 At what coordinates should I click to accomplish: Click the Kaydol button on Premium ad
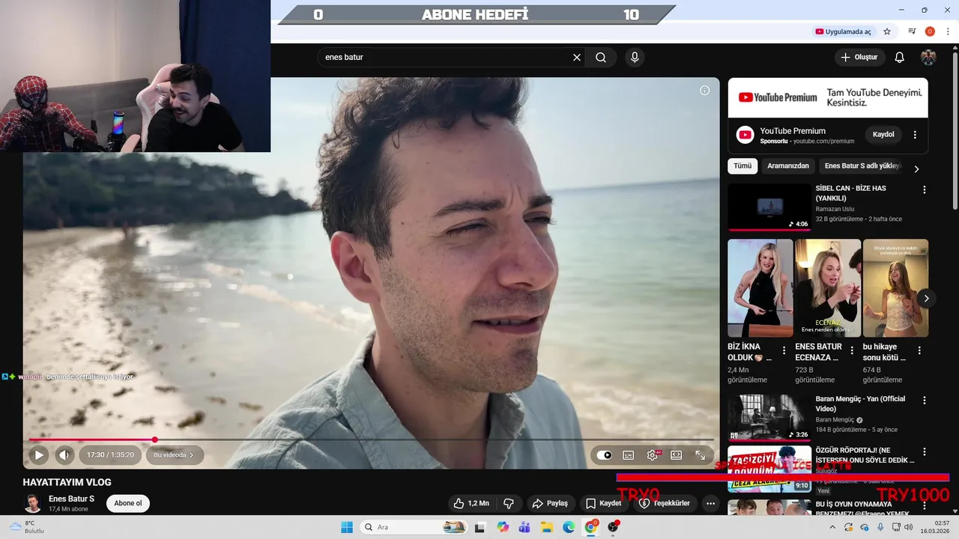[883, 135]
